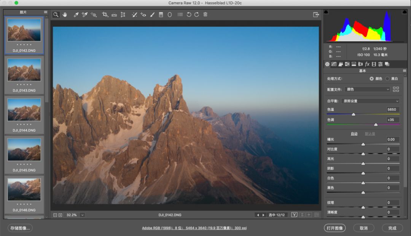The width and height of the screenshot is (411, 236).
Task: Choose the Red Eye Removal tool
Action: click(143, 15)
